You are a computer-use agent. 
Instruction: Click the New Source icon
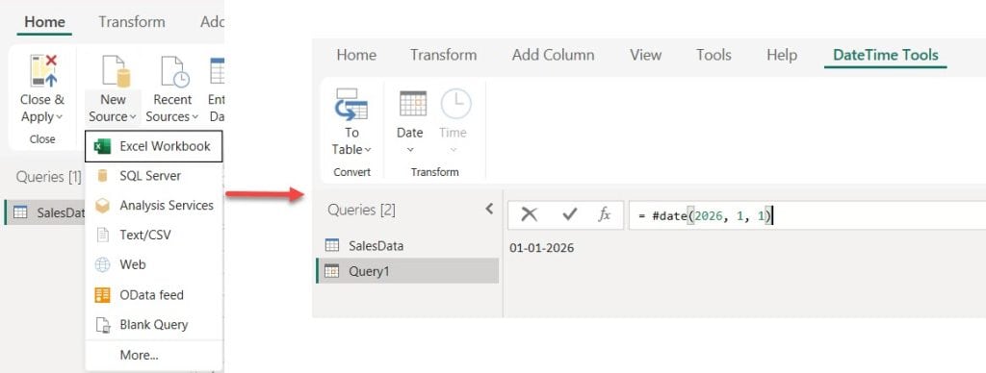point(116,70)
